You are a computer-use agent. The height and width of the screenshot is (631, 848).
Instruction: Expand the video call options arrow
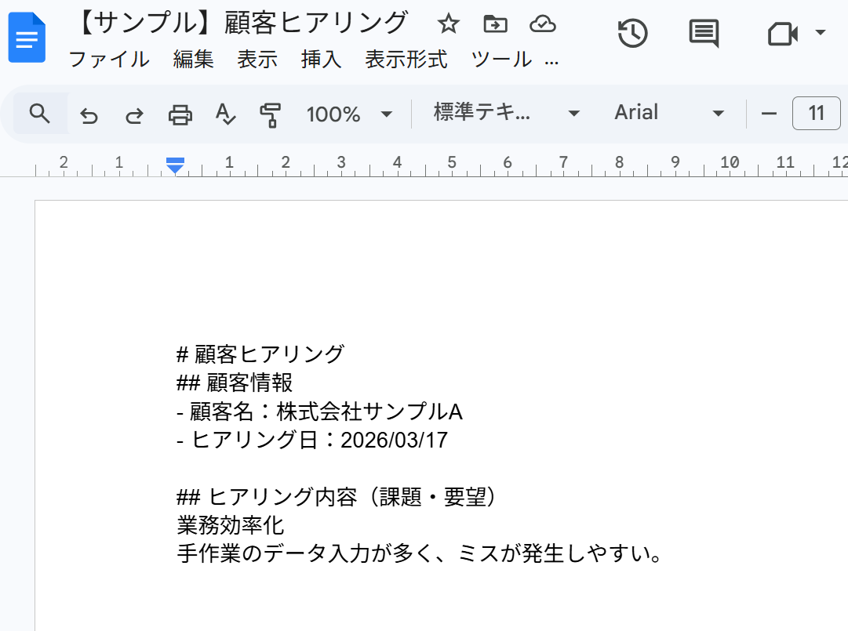pyautogui.click(x=821, y=32)
